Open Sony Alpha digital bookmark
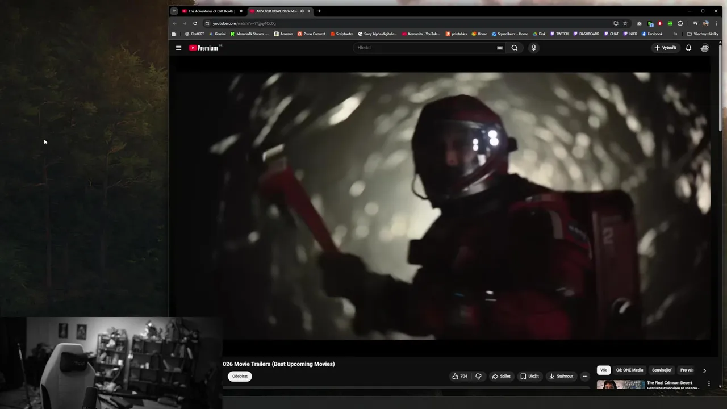The image size is (727, 409). [378, 34]
